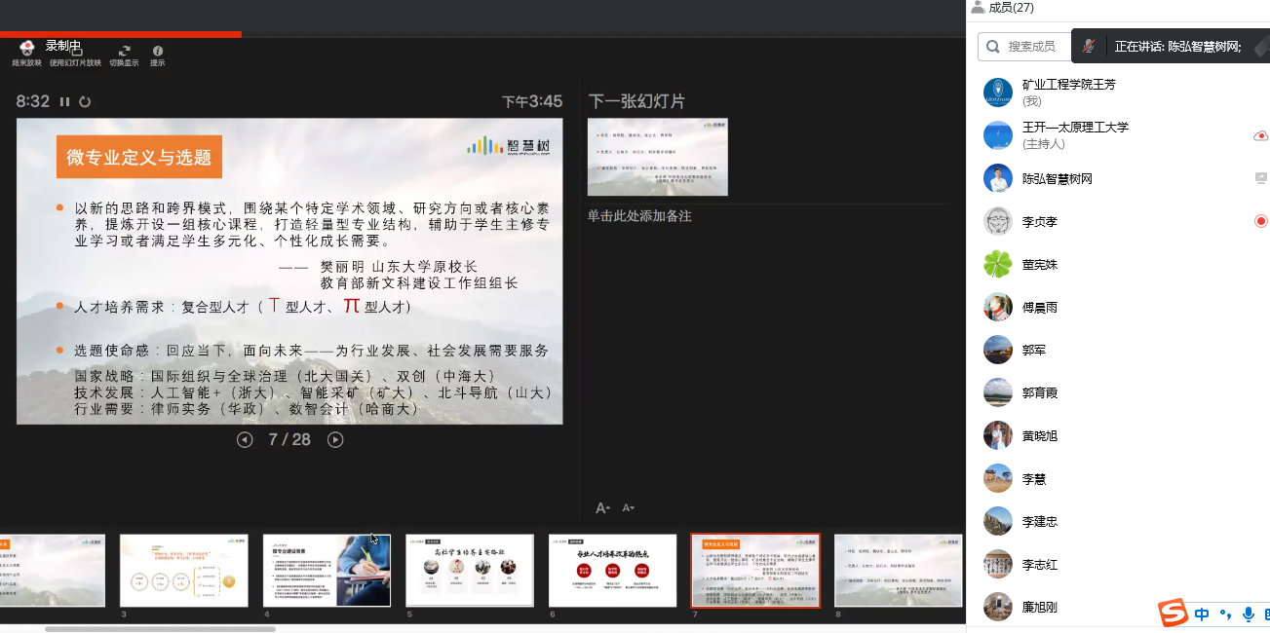
Task: Reset the presentation timer
Action: pyautogui.click(x=85, y=101)
